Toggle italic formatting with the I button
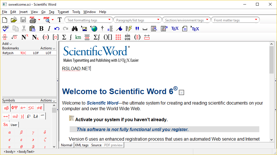277x155 pixels. (49, 28)
